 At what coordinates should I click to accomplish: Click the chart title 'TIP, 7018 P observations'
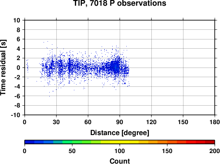pos(120,3)
